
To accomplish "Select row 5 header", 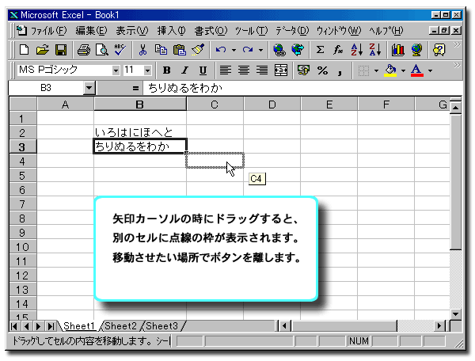I will 23,176.
